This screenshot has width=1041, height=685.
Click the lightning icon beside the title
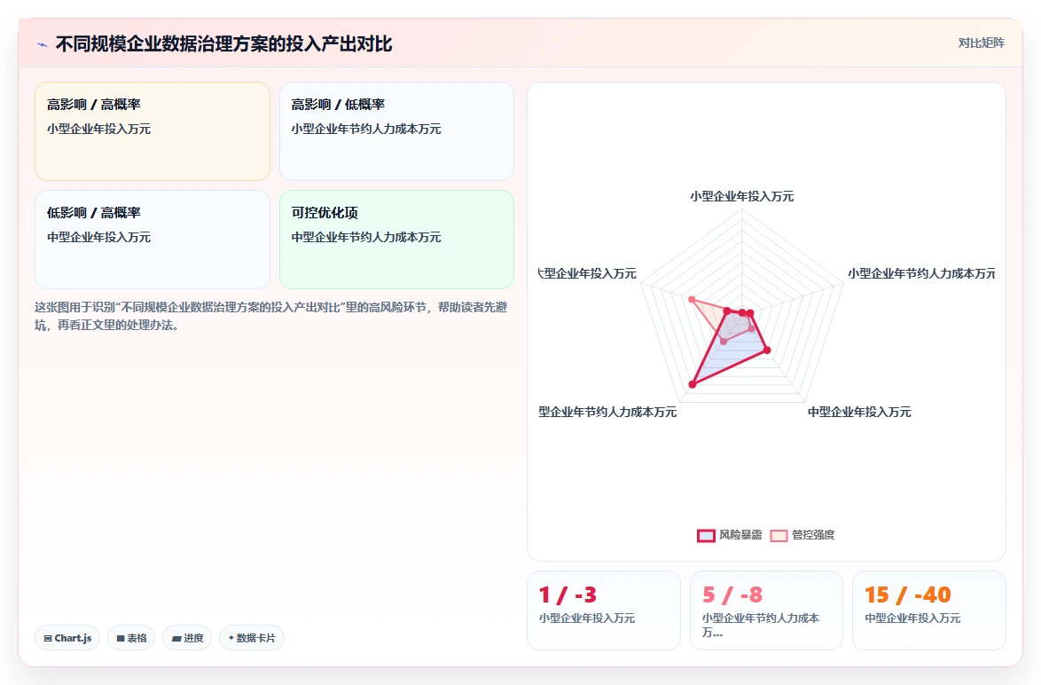[x=42, y=44]
